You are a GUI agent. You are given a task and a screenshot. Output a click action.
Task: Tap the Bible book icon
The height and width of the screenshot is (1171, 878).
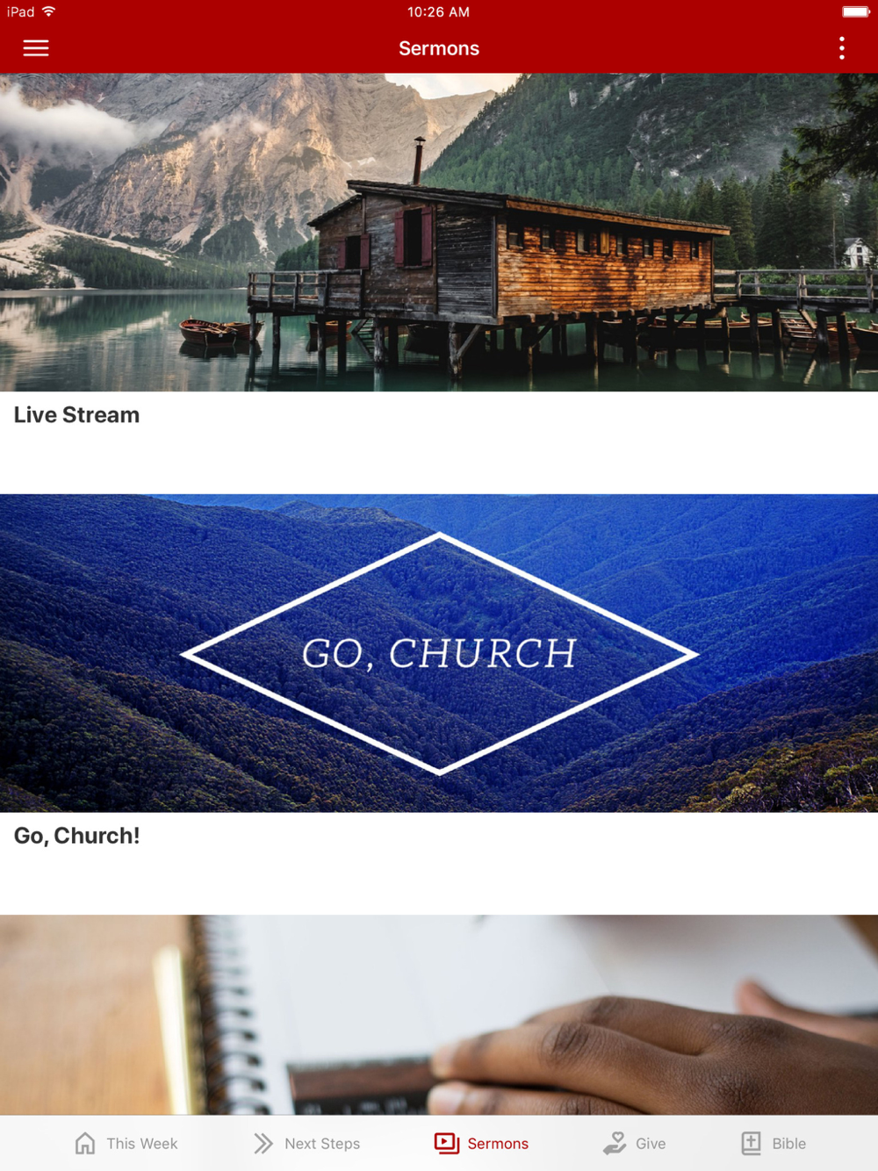(x=752, y=1143)
